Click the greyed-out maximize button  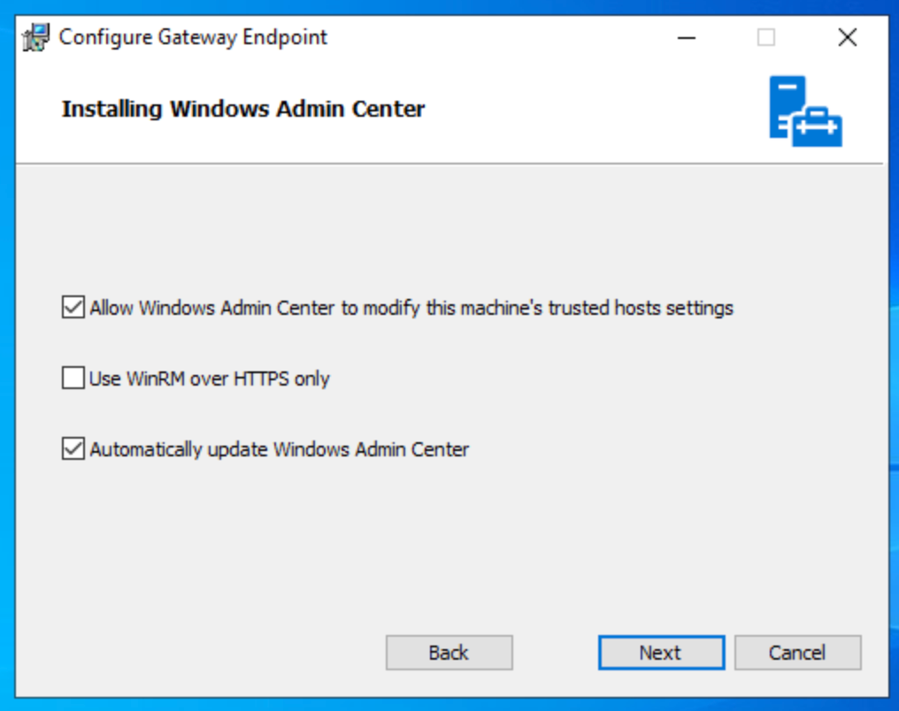tap(766, 37)
